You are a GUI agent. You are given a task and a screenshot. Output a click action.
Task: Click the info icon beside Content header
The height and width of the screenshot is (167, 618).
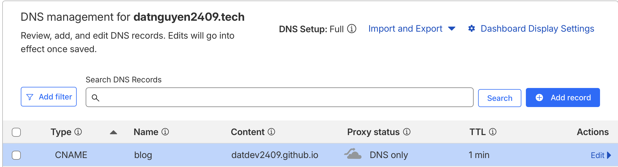(271, 132)
